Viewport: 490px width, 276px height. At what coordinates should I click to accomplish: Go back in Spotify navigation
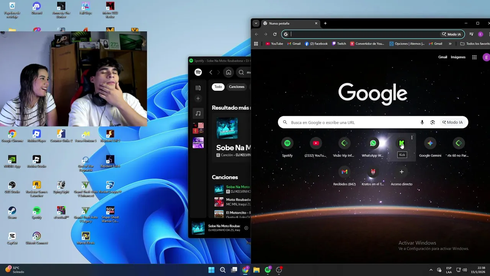tap(211, 72)
